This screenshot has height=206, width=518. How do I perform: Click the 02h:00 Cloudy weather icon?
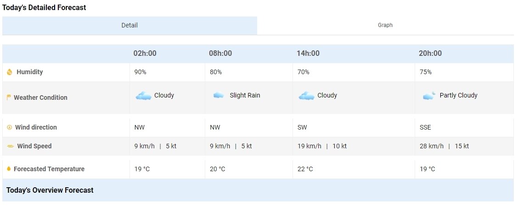pyautogui.click(x=143, y=96)
